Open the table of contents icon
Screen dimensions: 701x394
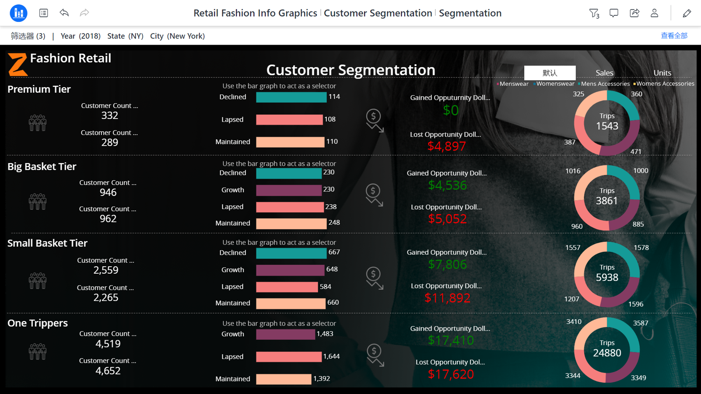coord(43,13)
